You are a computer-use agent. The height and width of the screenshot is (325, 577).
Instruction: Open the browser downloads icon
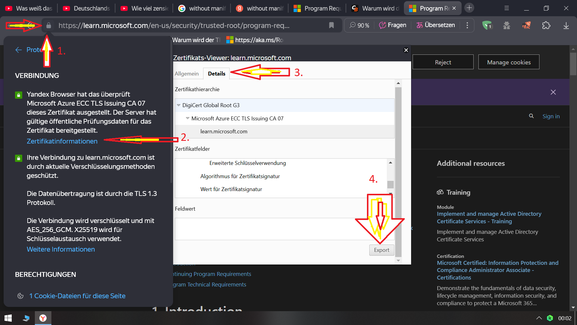pos(566,26)
